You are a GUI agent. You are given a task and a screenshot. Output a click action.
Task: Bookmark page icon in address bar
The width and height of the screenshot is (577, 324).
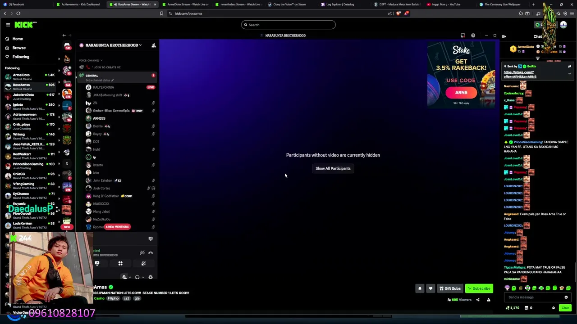tap(161, 13)
